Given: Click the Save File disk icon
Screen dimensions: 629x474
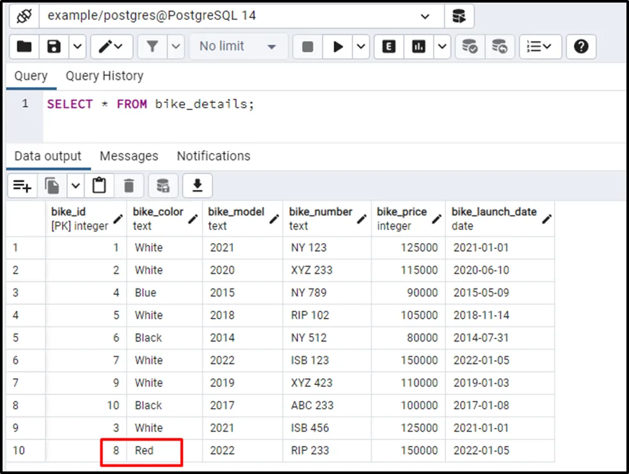Looking at the screenshot, I should 54,47.
